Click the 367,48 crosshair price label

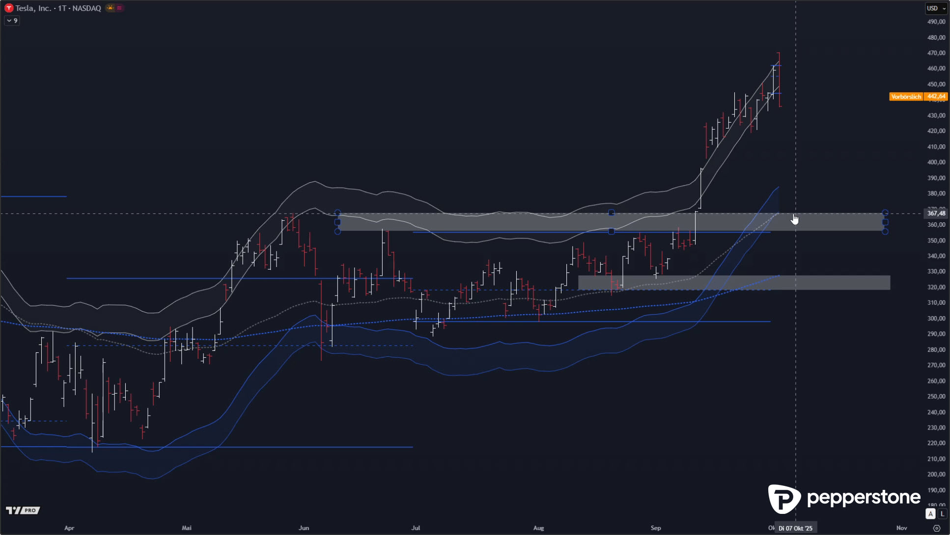[x=936, y=214]
